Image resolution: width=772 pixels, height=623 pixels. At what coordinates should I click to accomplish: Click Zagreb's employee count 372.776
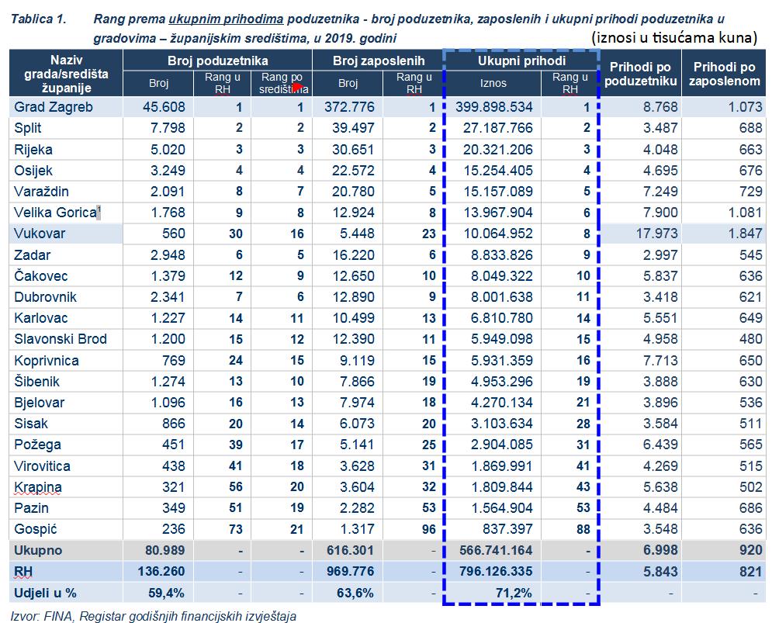point(350,107)
